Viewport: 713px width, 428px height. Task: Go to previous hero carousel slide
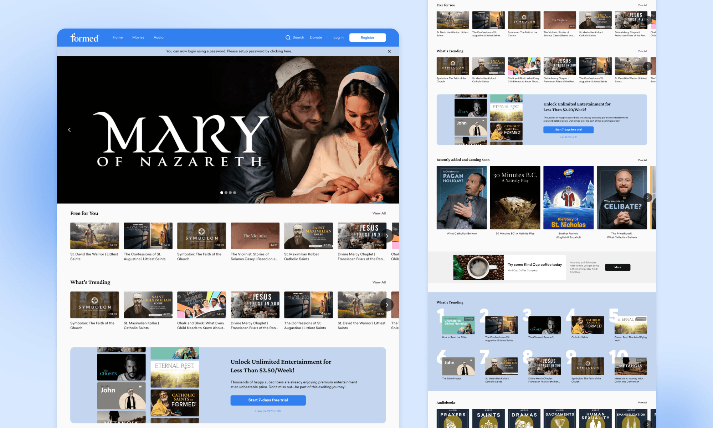pos(70,130)
